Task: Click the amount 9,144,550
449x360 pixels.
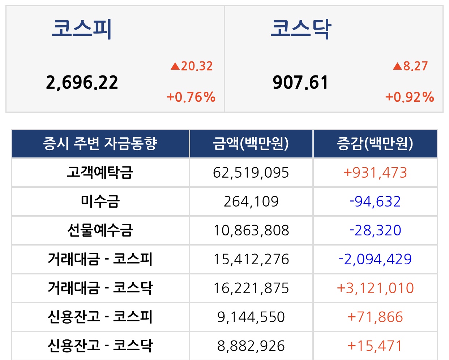Action: click(x=251, y=317)
